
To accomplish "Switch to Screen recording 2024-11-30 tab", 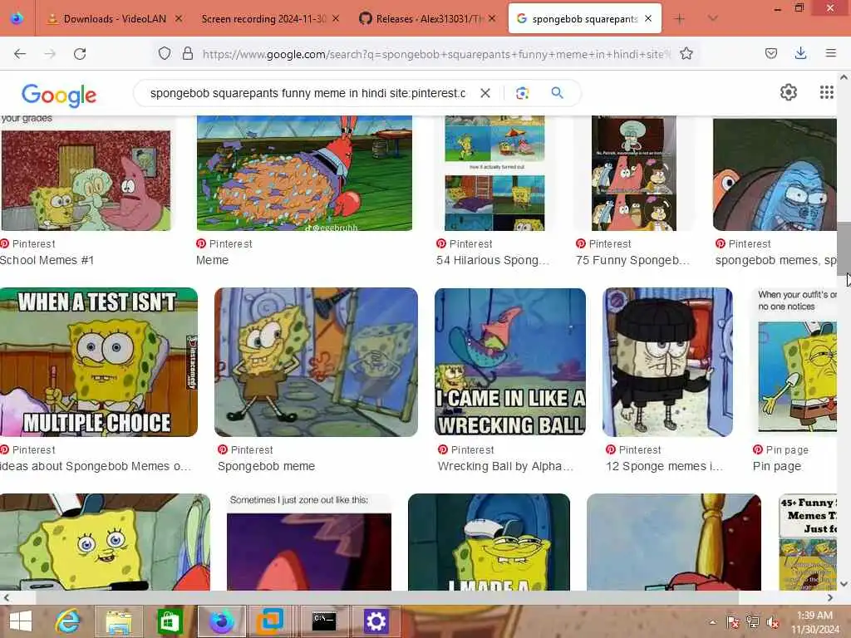I will click(x=263, y=19).
